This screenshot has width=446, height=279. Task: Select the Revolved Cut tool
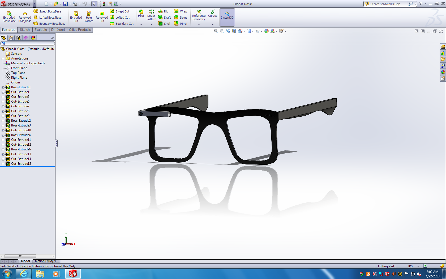102,17
